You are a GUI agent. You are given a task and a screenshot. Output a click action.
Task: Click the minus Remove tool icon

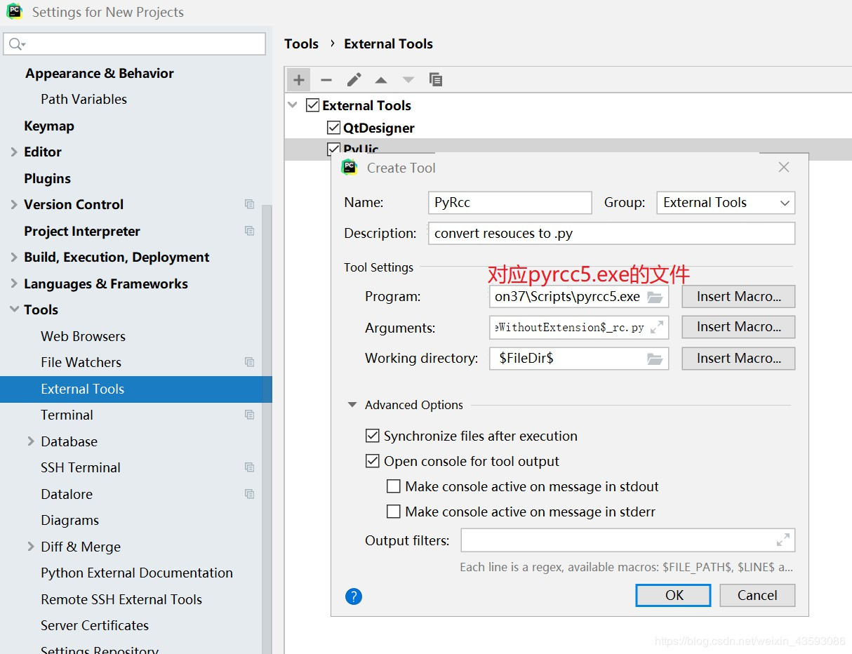point(326,80)
